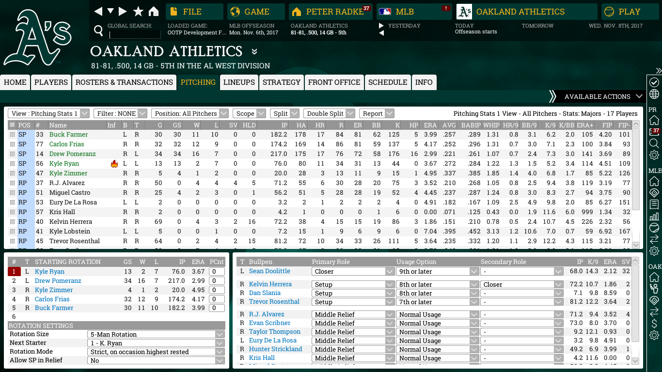Click the back navigation arrow
This screenshot has height=372, width=662.
[98, 11]
